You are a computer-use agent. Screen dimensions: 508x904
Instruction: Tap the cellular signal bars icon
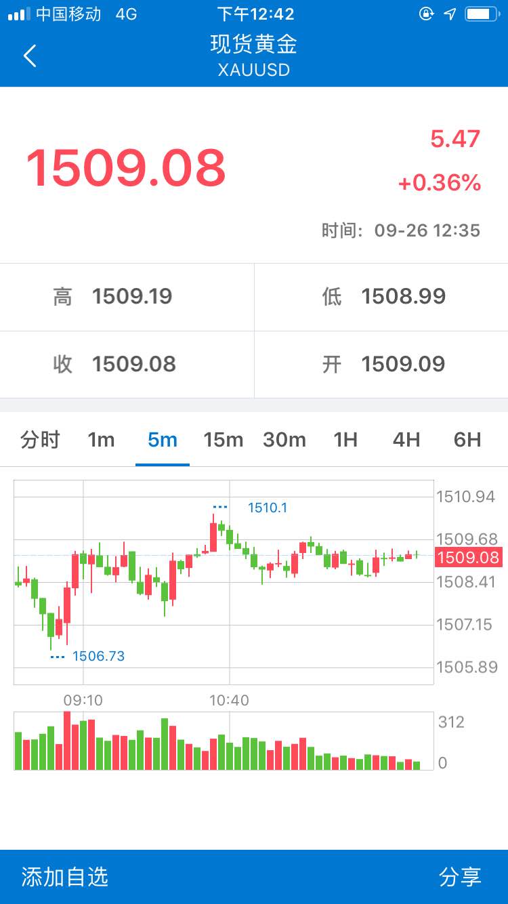pyautogui.click(x=19, y=14)
